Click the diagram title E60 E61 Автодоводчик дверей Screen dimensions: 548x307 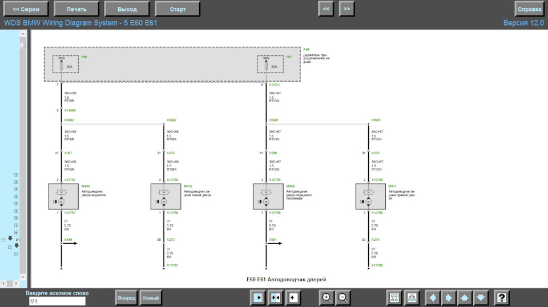[x=286, y=280]
